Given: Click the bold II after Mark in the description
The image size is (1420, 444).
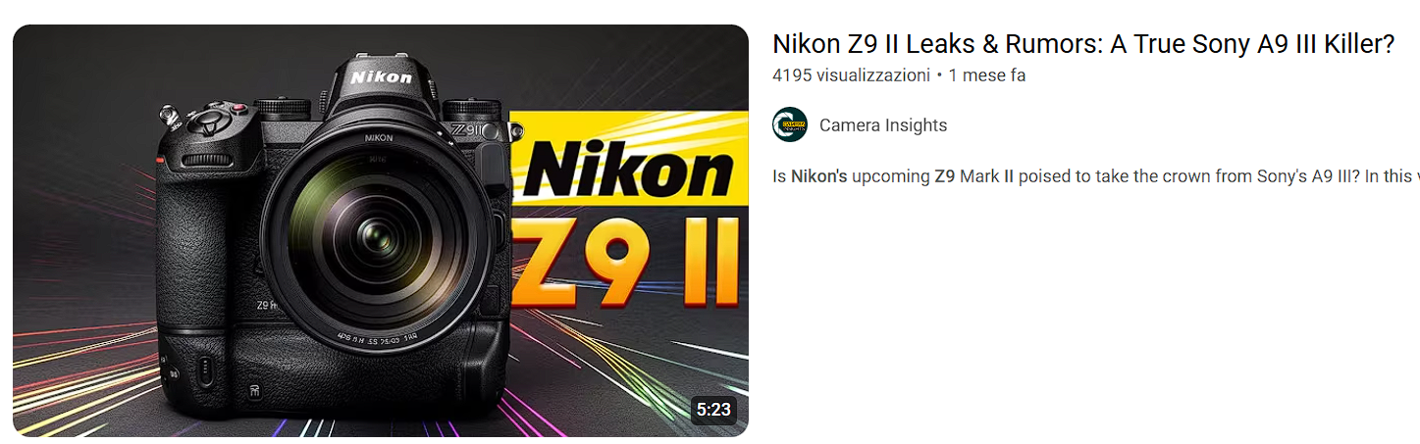Looking at the screenshot, I should pos(1008,177).
